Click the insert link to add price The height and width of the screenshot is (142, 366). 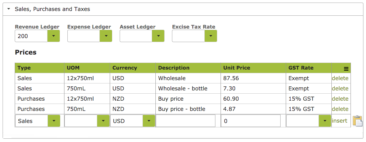click(x=339, y=121)
